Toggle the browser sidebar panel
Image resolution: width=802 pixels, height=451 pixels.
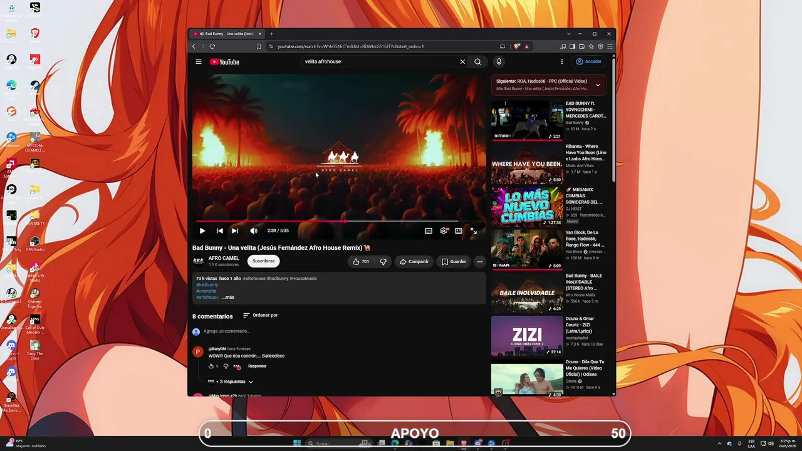(572, 46)
